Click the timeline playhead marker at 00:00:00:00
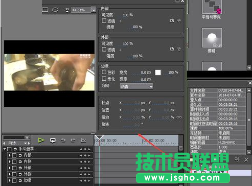Viewport: 252px width, 186px height. point(99,137)
